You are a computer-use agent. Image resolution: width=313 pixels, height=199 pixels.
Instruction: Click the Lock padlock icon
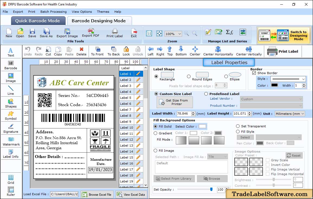point(126,49)
